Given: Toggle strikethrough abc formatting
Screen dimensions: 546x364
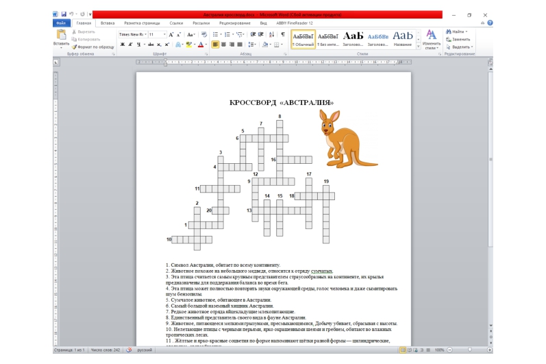Looking at the screenshot, I should [151, 45].
